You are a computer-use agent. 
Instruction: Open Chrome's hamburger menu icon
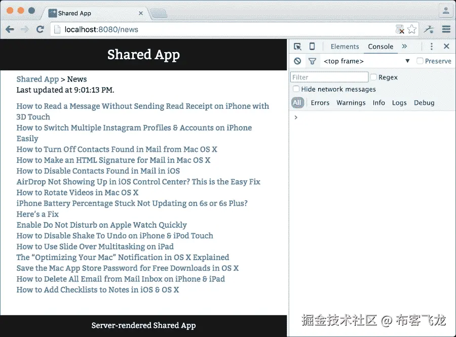click(446, 29)
